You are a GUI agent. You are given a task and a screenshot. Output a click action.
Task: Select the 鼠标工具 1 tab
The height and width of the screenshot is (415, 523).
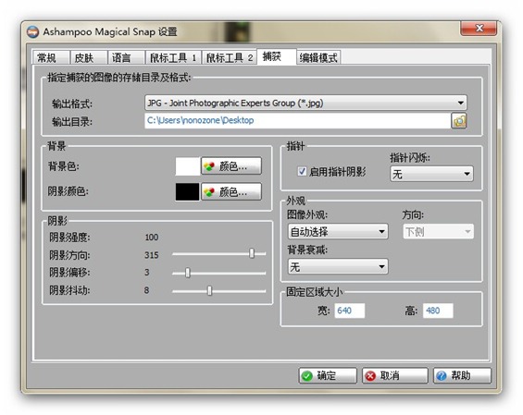[173, 57]
